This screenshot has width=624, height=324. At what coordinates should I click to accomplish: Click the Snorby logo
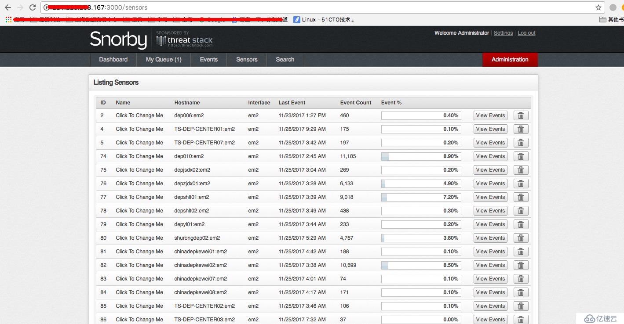click(x=118, y=40)
